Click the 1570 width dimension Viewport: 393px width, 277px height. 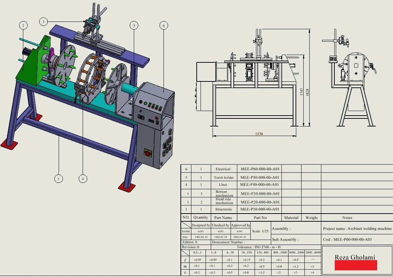(259, 134)
